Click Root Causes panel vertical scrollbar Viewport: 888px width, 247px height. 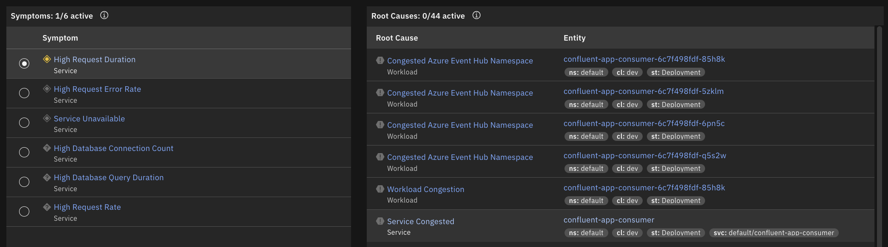coord(880,127)
